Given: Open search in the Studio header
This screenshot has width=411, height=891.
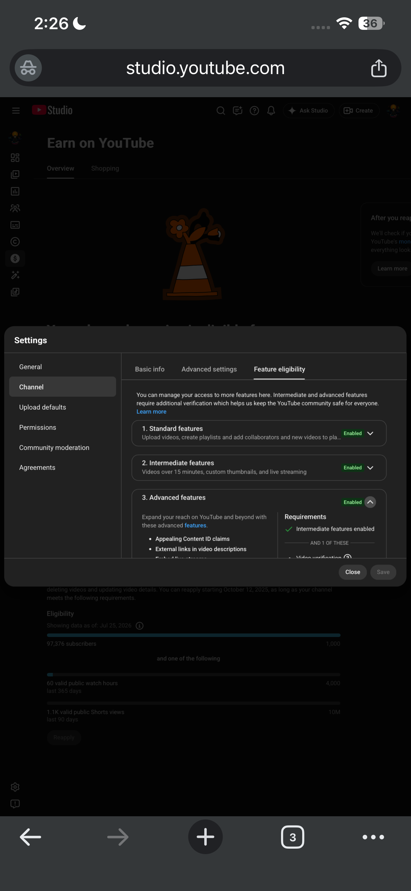Looking at the screenshot, I should [x=221, y=111].
